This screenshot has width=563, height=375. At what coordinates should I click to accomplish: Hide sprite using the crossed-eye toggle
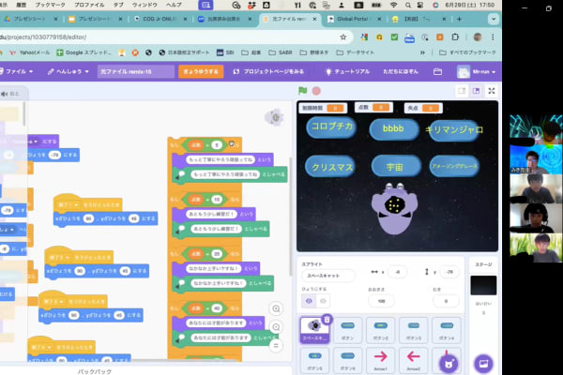point(324,301)
